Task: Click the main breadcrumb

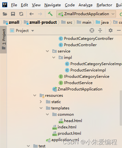Action: tap(84, 22)
